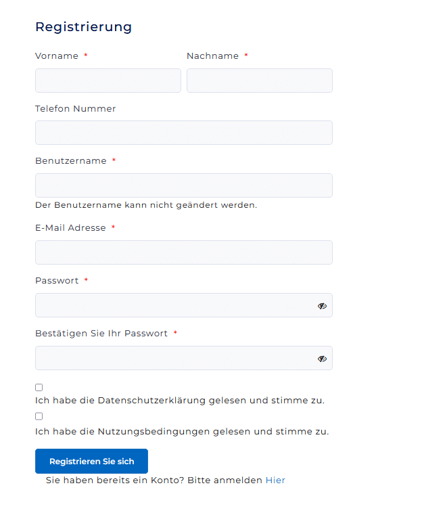This screenshot has height=515, width=424.
Task: Click the Nachname label text
Action: tap(212, 56)
